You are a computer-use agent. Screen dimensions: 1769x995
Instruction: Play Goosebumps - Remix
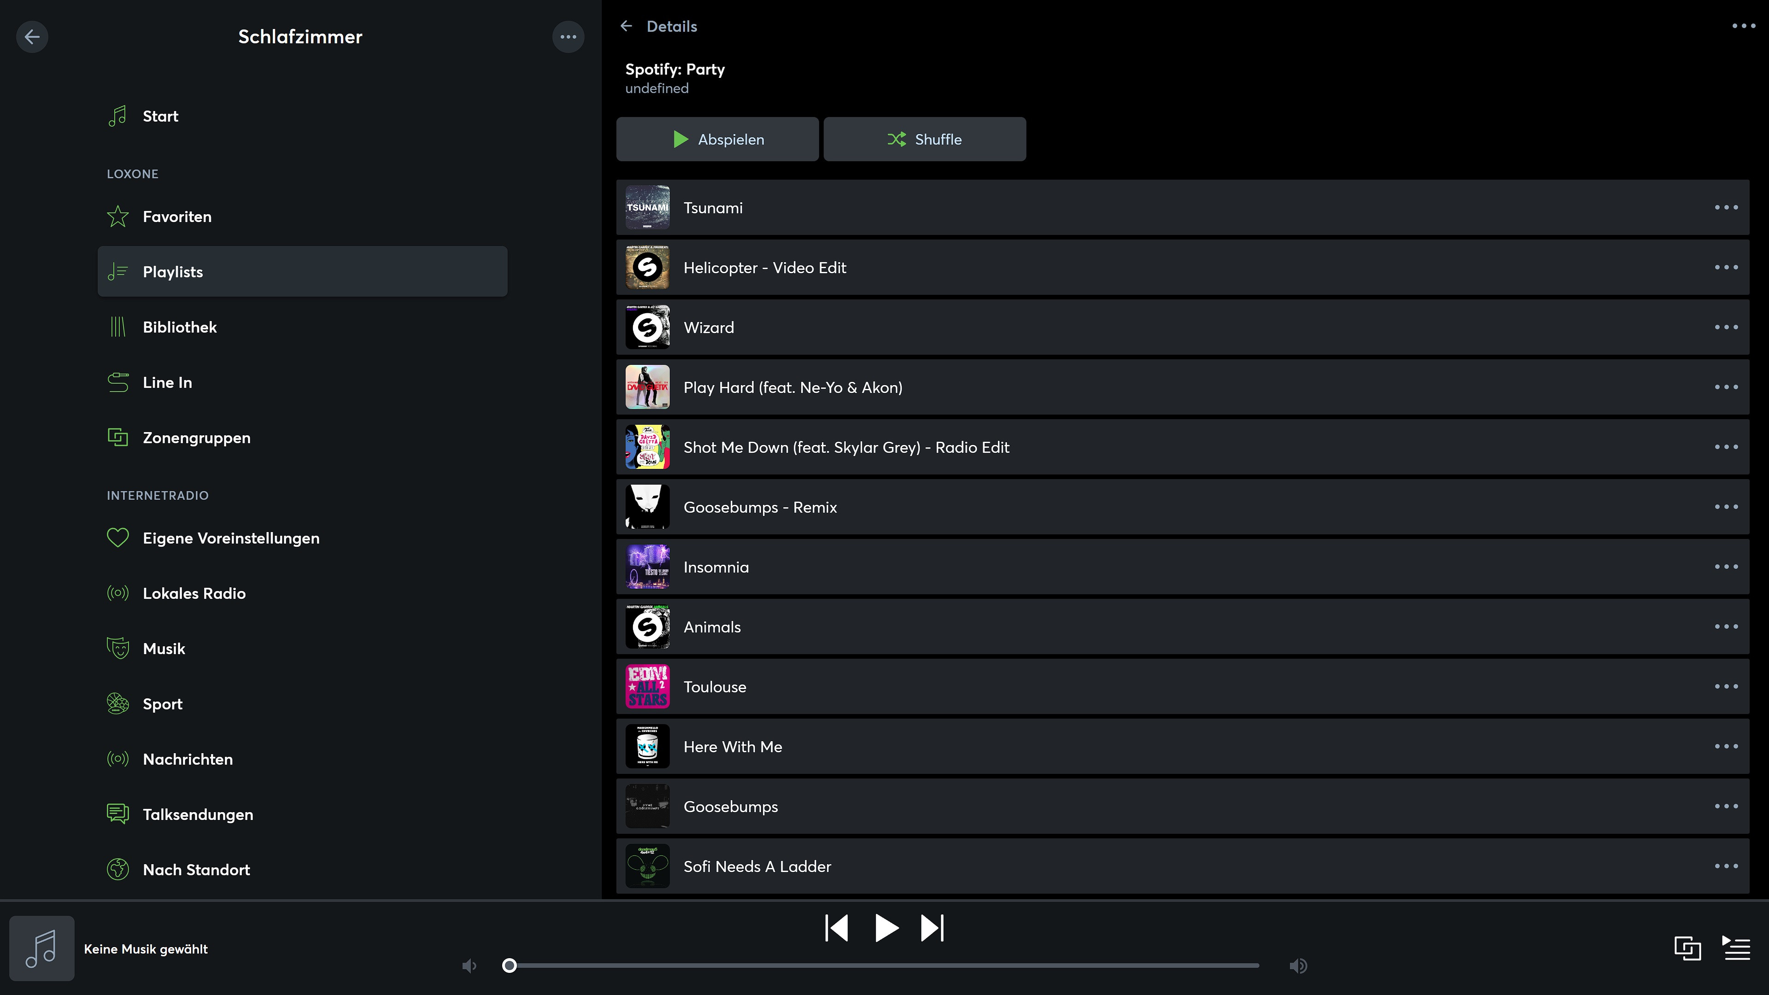click(x=1183, y=507)
